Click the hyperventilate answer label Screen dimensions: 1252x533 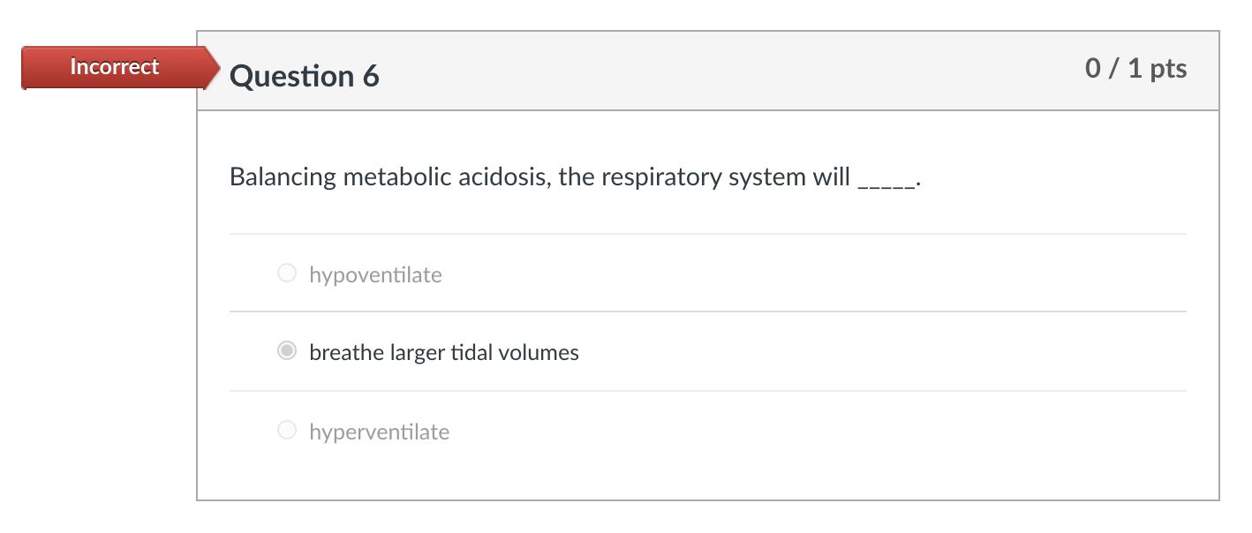point(379,432)
